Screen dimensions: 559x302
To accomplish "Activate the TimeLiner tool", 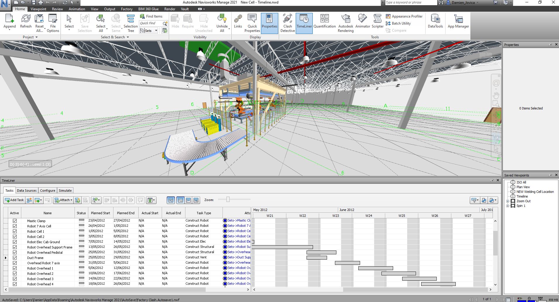I will [x=304, y=23].
